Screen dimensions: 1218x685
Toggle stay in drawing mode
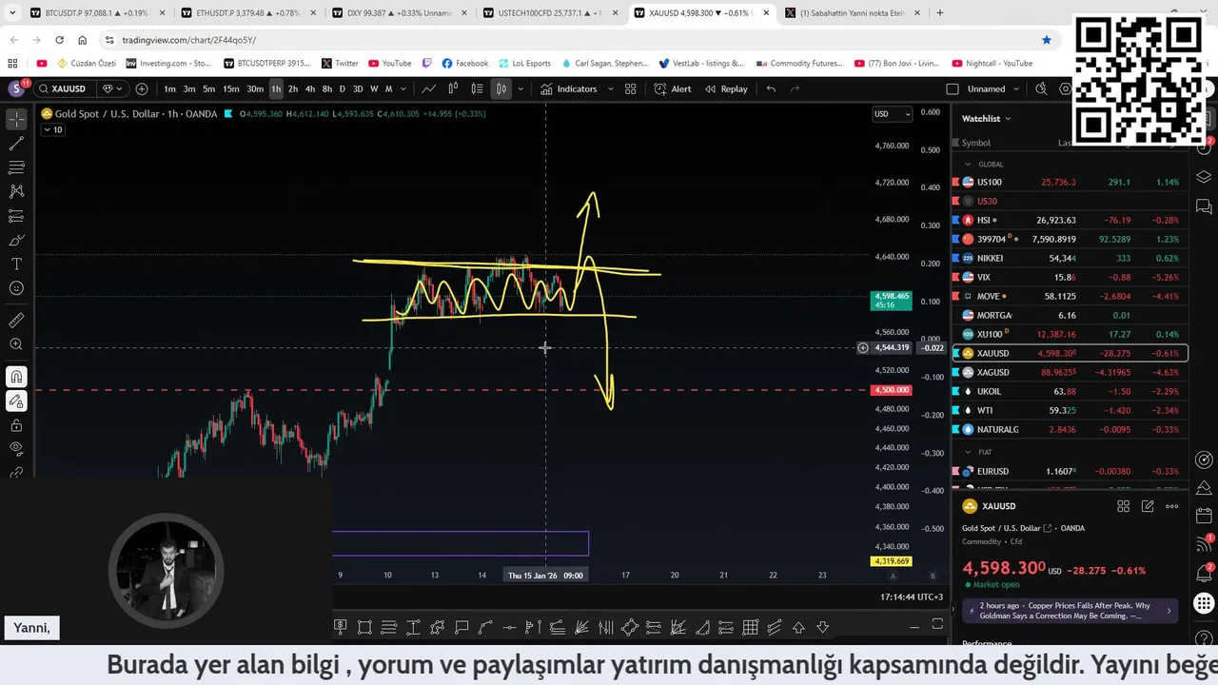click(16, 401)
